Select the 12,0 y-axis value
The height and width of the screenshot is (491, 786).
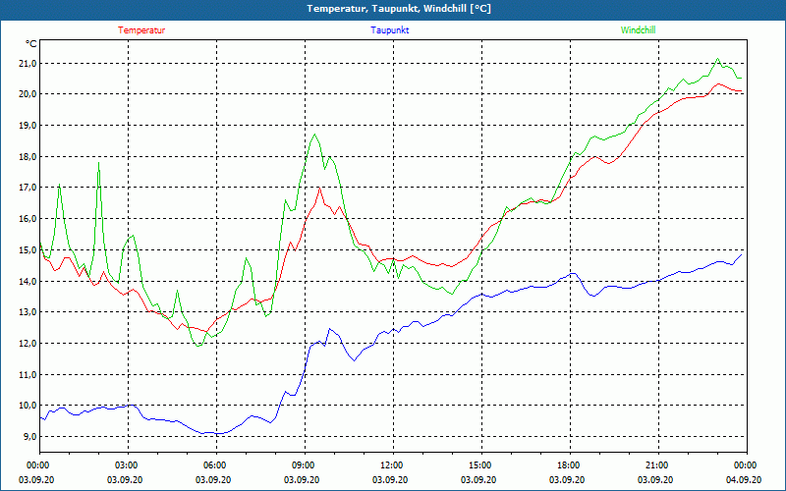[28, 343]
